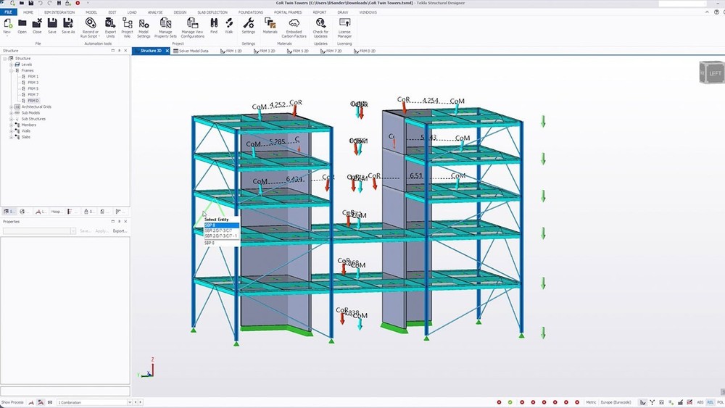Expand the Sub Structures node
The image size is (725, 408).
[x=11, y=119]
